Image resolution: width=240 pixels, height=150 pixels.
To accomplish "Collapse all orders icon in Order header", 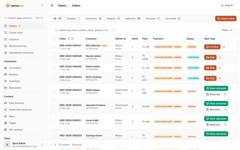I will [x=72, y=39].
